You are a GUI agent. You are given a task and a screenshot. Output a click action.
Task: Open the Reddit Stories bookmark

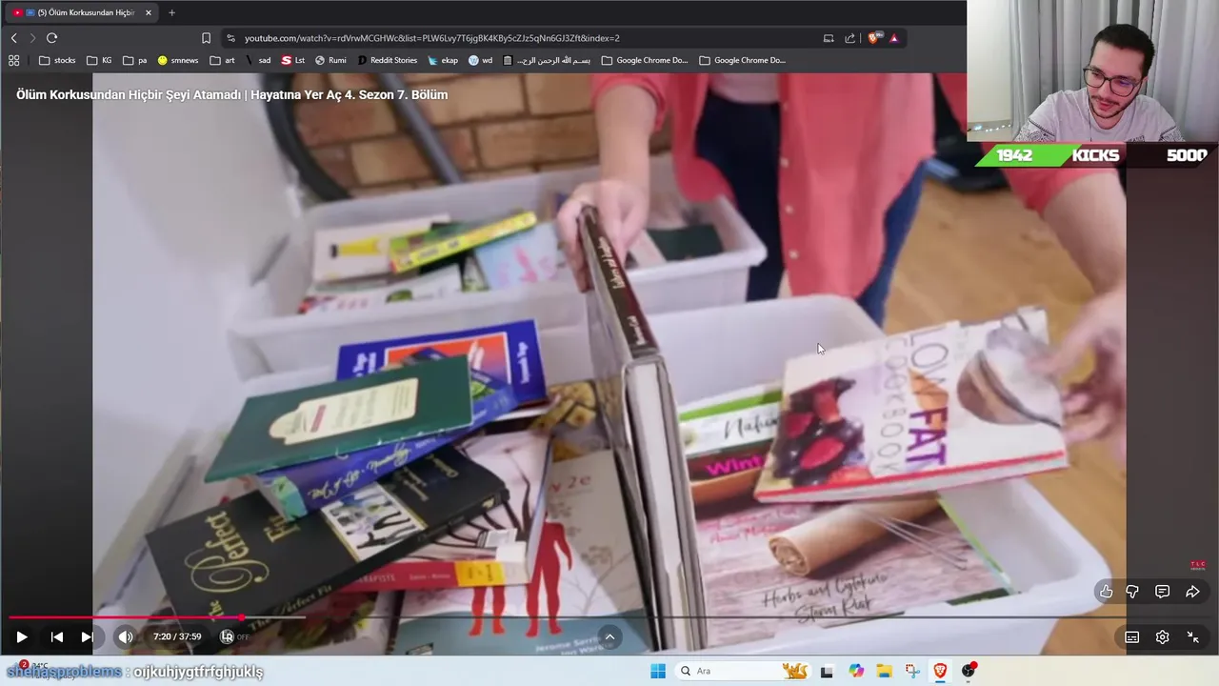pos(388,60)
